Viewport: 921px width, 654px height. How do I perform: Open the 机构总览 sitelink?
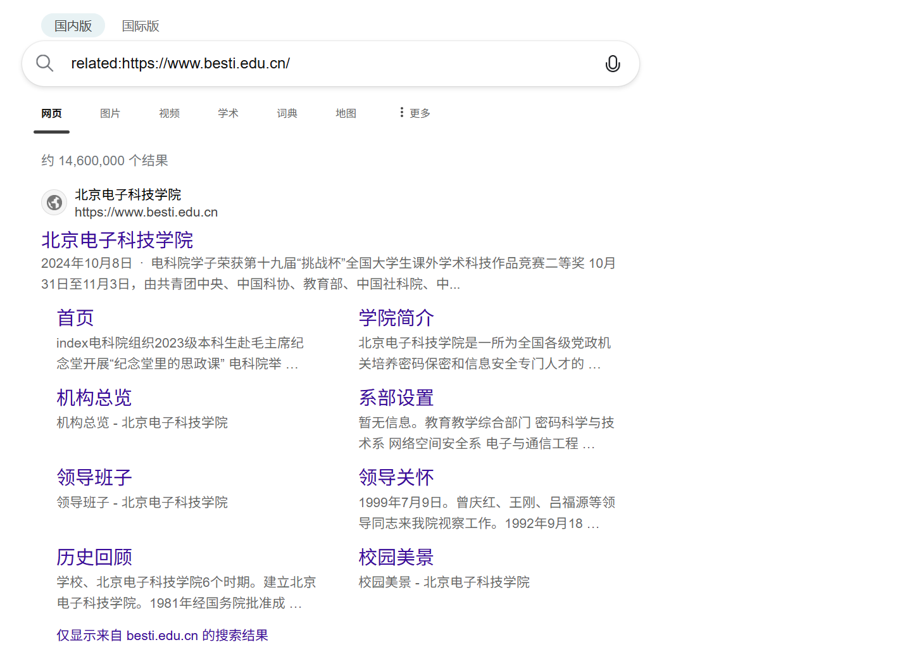click(x=94, y=398)
